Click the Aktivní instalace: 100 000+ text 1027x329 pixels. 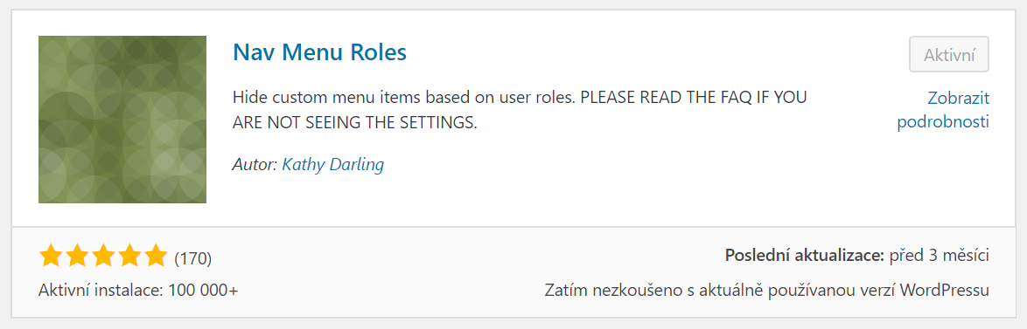(x=138, y=290)
